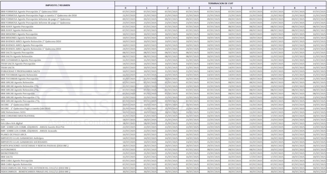The width and height of the screenshot is (327, 174).
Task: Click the TISSH SALTA Agente Percepción label
Action: pos(18,64)
